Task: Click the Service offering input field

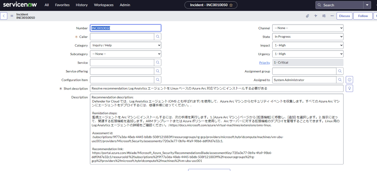Action: pos(122,71)
